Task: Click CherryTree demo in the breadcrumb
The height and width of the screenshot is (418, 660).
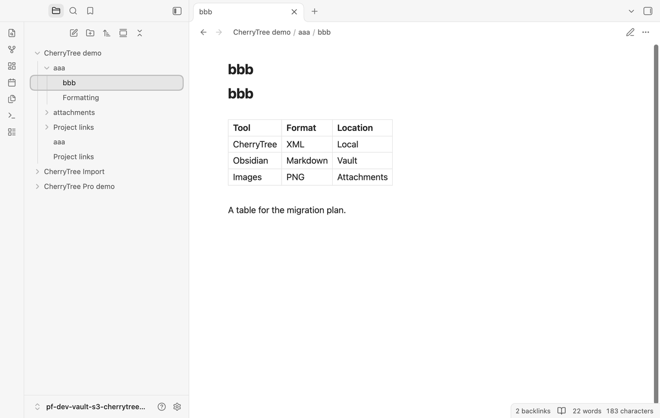Action: coord(262,32)
